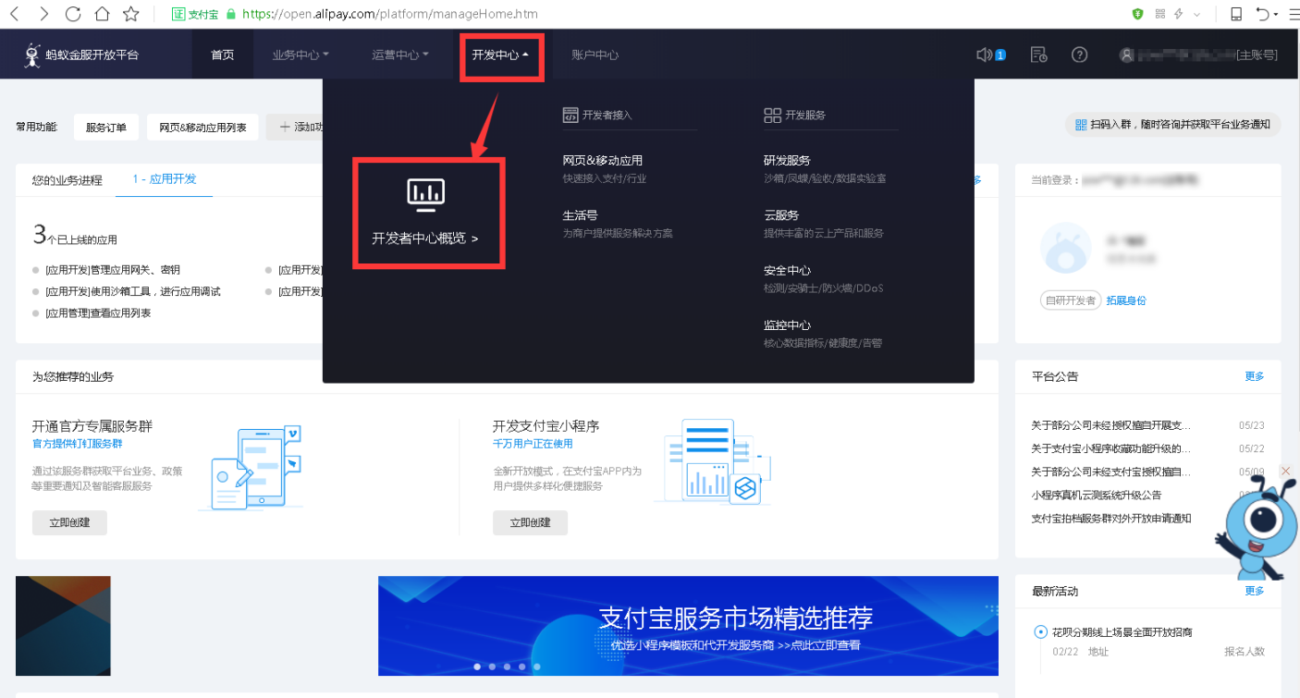Click the lightning speed mode icon

click(1179, 14)
